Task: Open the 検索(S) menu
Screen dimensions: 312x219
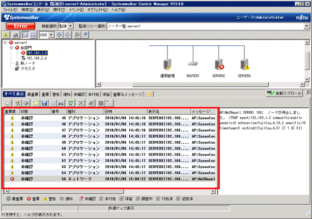Action: (x=27, y=10)
